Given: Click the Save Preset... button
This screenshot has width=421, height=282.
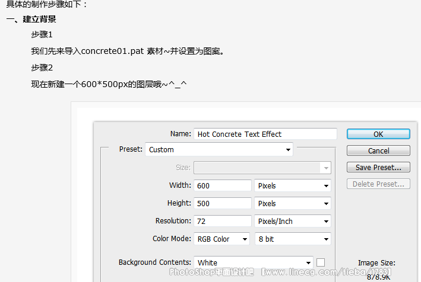Looking at the screenshot, I should click(x=378, y=167).
